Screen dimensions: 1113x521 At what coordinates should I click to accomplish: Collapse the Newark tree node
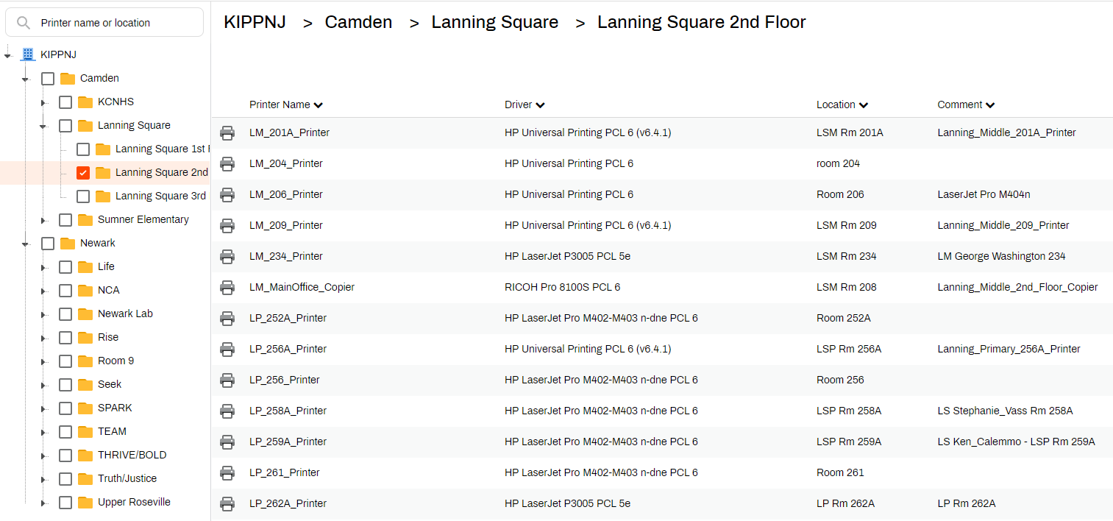click(x=25, y=244)
